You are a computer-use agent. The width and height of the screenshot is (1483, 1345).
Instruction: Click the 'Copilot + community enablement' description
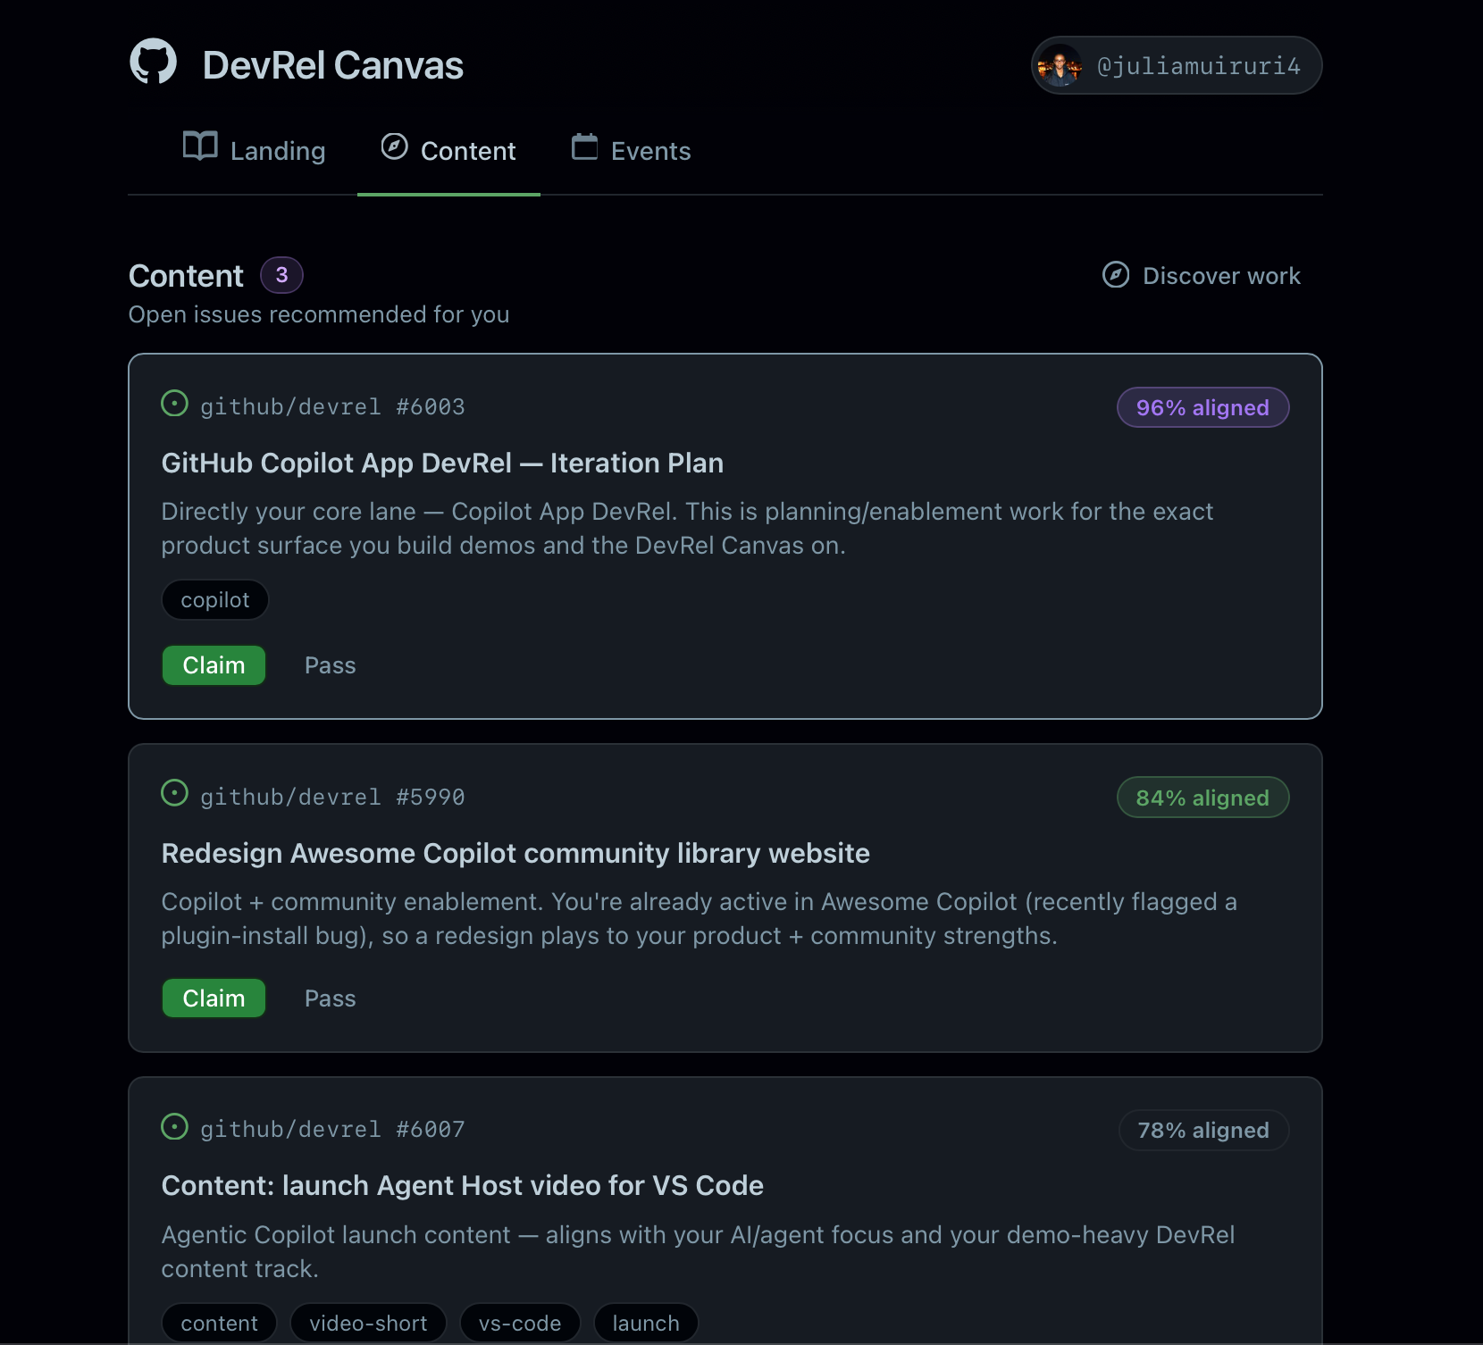point(700,918)
